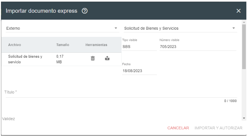Click IMPORTAR Y AUTORIZAR button
Viewport: 248px width, 136px height.
click(x=218, y=128)
